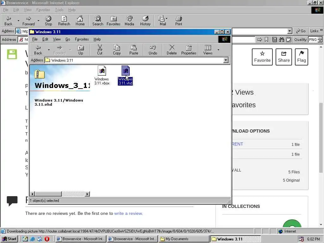Click the Up folder toolbar button

coord(81,50)
